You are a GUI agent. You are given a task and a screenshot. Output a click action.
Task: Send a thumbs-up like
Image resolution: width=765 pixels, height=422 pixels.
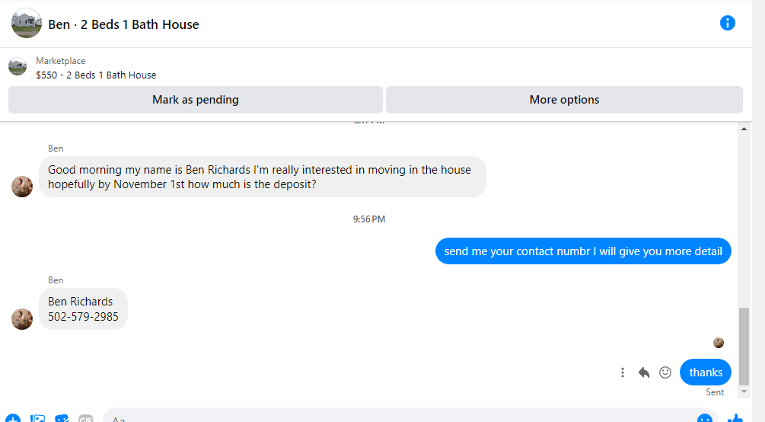pos(735,418)
